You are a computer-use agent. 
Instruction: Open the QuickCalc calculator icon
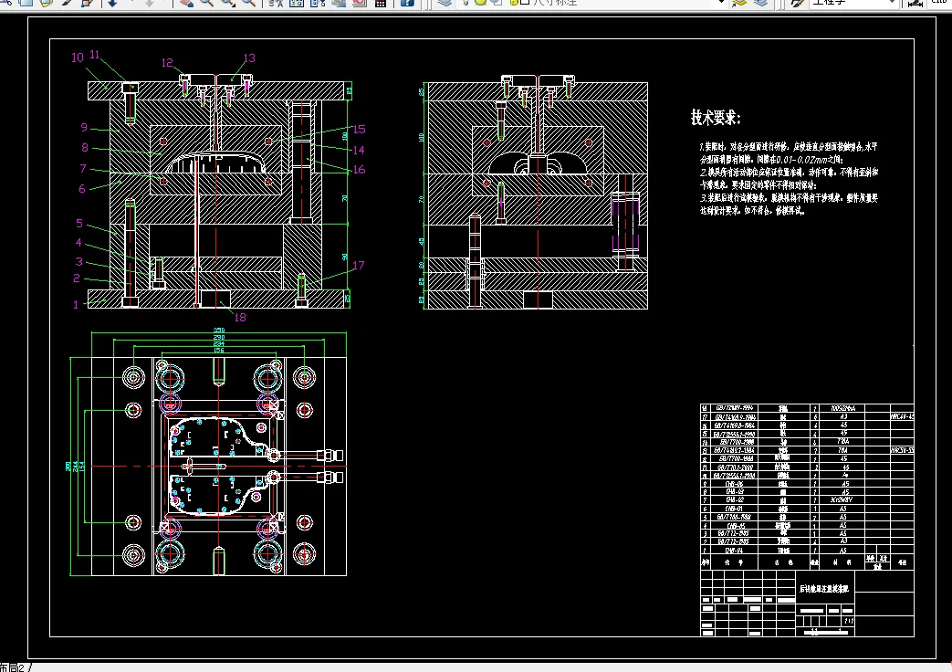380,3
